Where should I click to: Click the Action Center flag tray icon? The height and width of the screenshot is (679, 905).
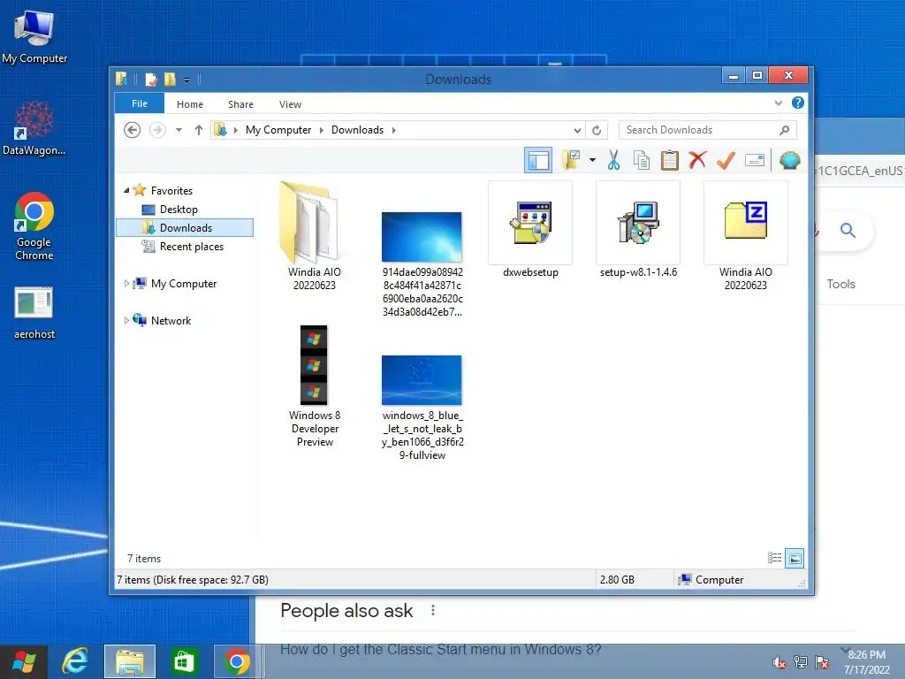[x=822, y=662]
